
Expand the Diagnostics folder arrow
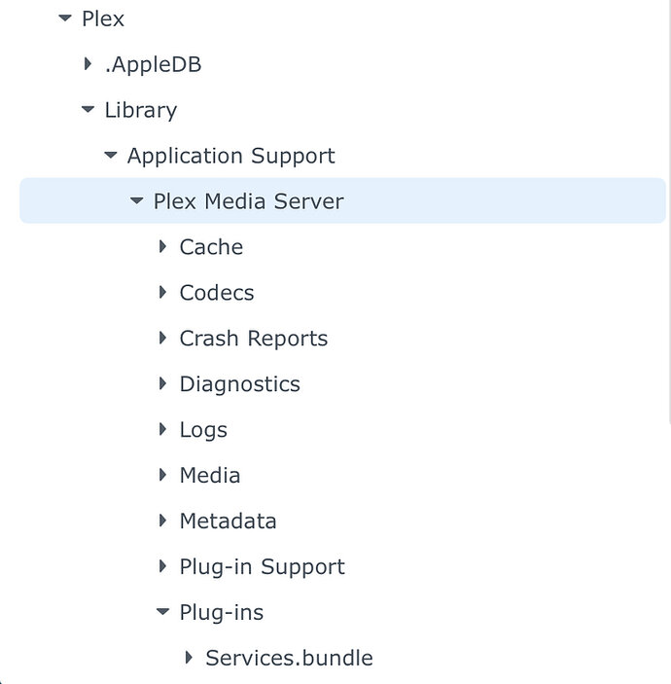click(162, 384)
